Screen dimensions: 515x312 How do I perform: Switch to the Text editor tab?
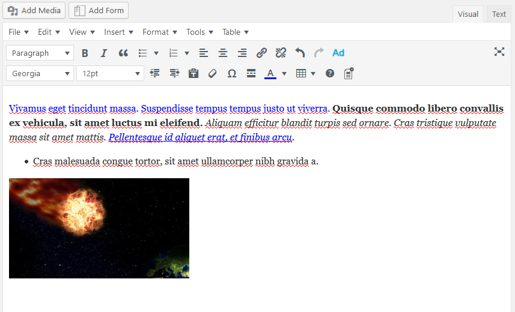pyautogui.click(x=499, y=14)
